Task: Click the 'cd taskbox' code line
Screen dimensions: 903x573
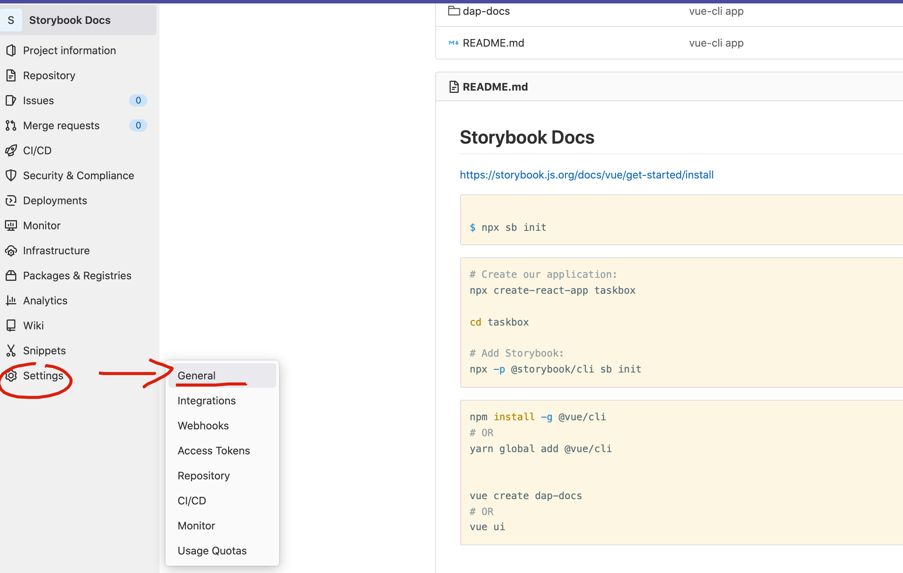Action: pyautogui.click(x=499, y=322)
